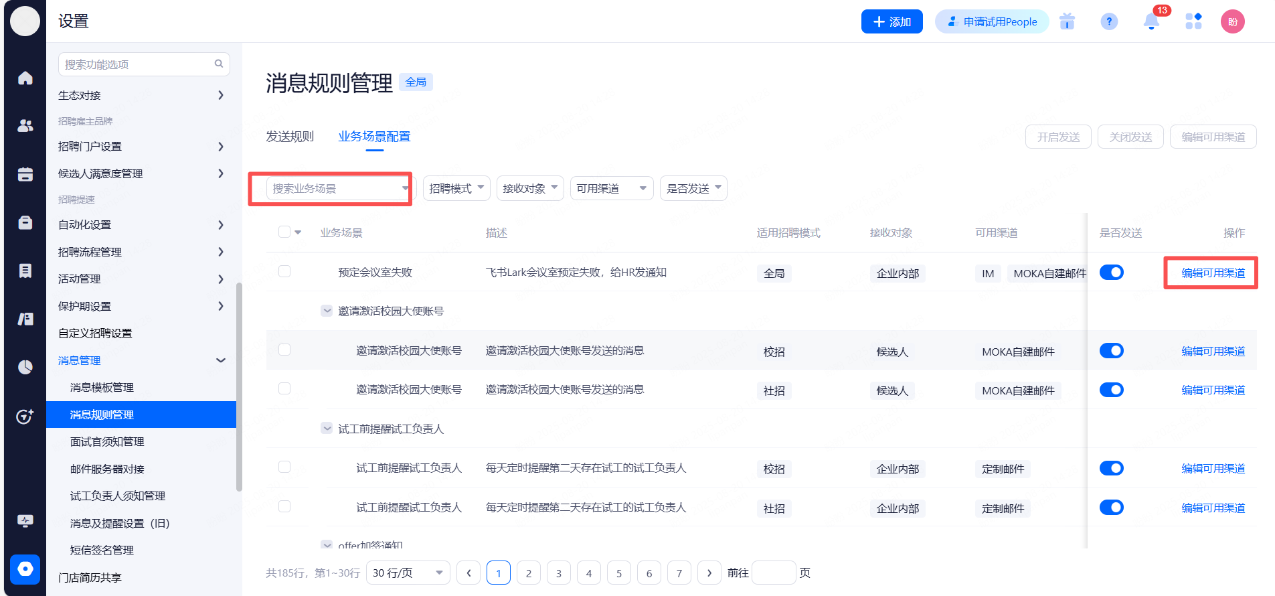Open the candidates people icon in sidebar
The width and height of the screenshot is (1275, 596).
click(x=25, y=126)
